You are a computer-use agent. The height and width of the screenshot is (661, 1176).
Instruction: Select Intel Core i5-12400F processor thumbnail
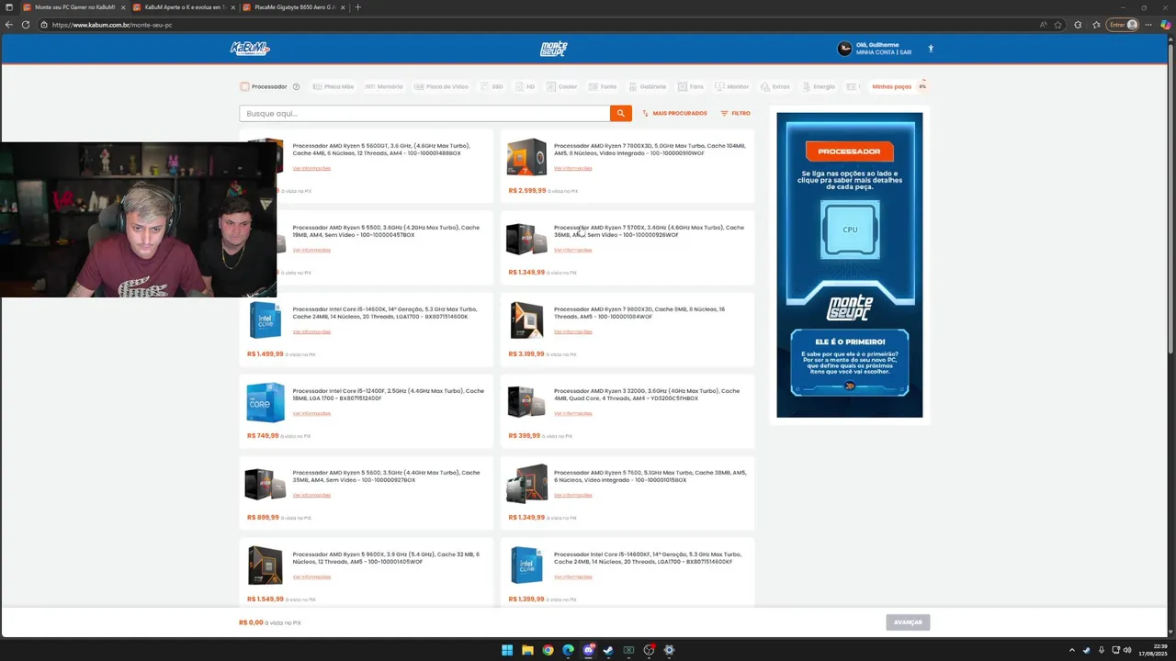[266, 402]
